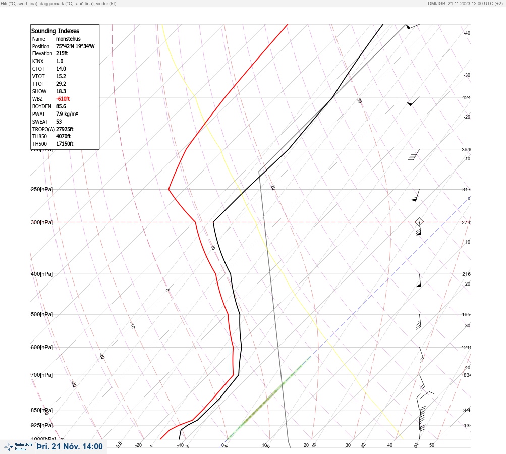Viewport: 506px width, 454px height.
Task: Click the wind barb at the 250 hPa level
Action: [x=416, y=196]
